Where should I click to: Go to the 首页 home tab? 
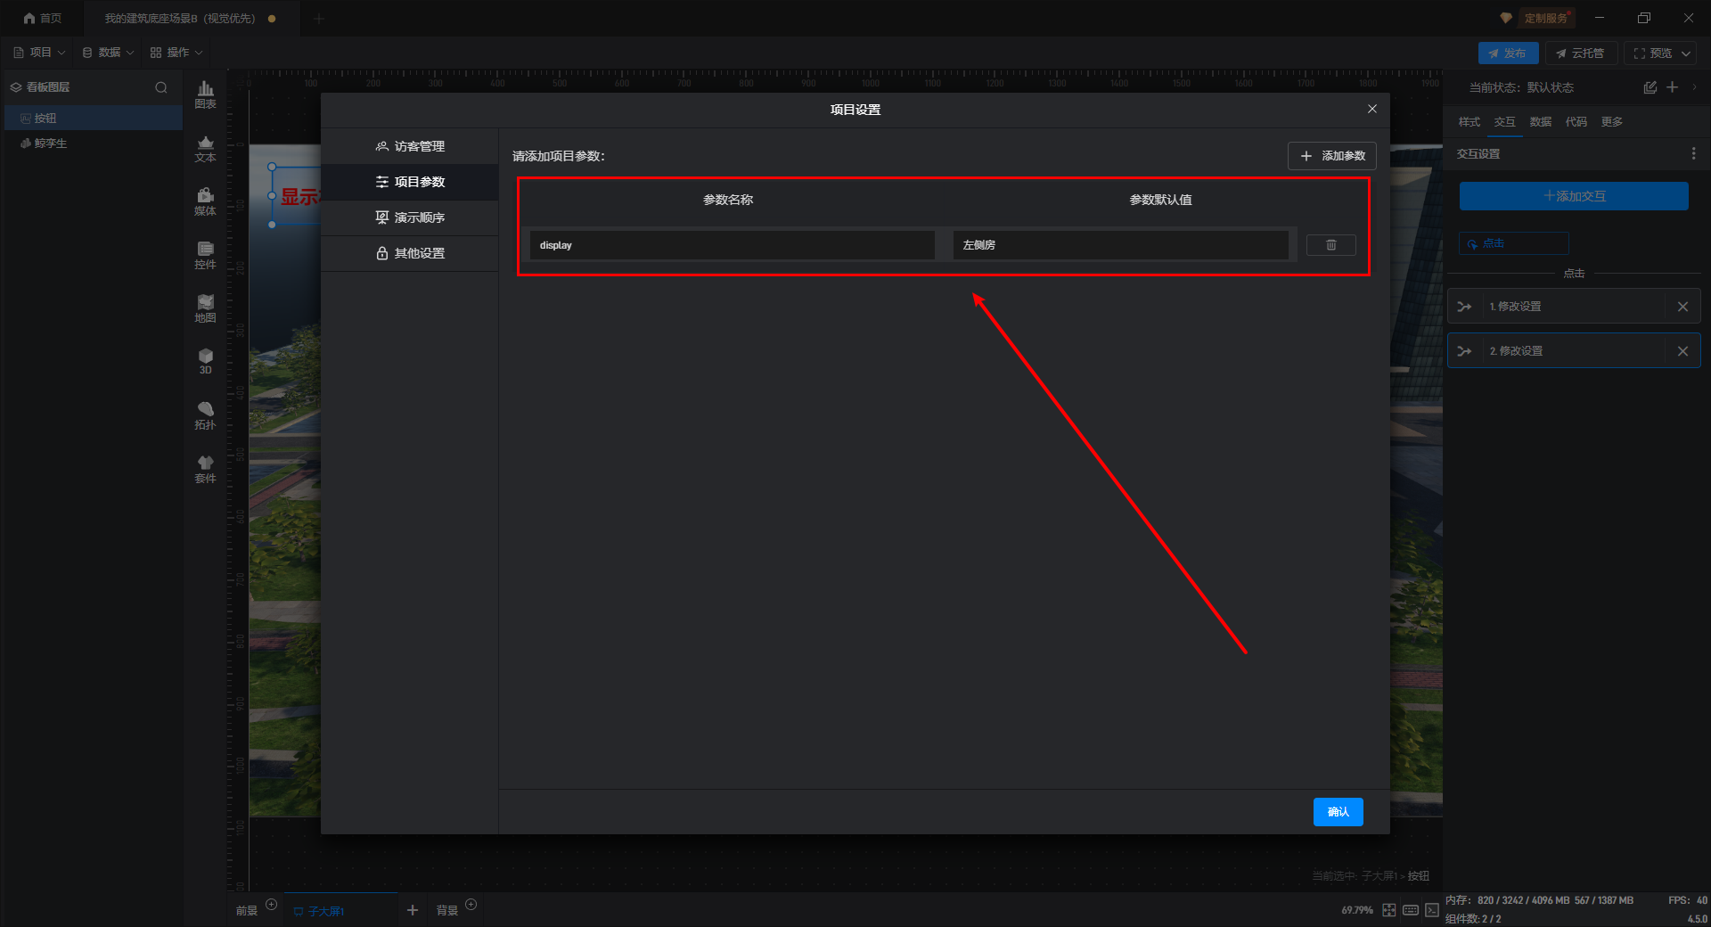(43, 18)
